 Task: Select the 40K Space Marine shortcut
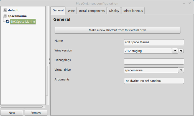(23, 22)
